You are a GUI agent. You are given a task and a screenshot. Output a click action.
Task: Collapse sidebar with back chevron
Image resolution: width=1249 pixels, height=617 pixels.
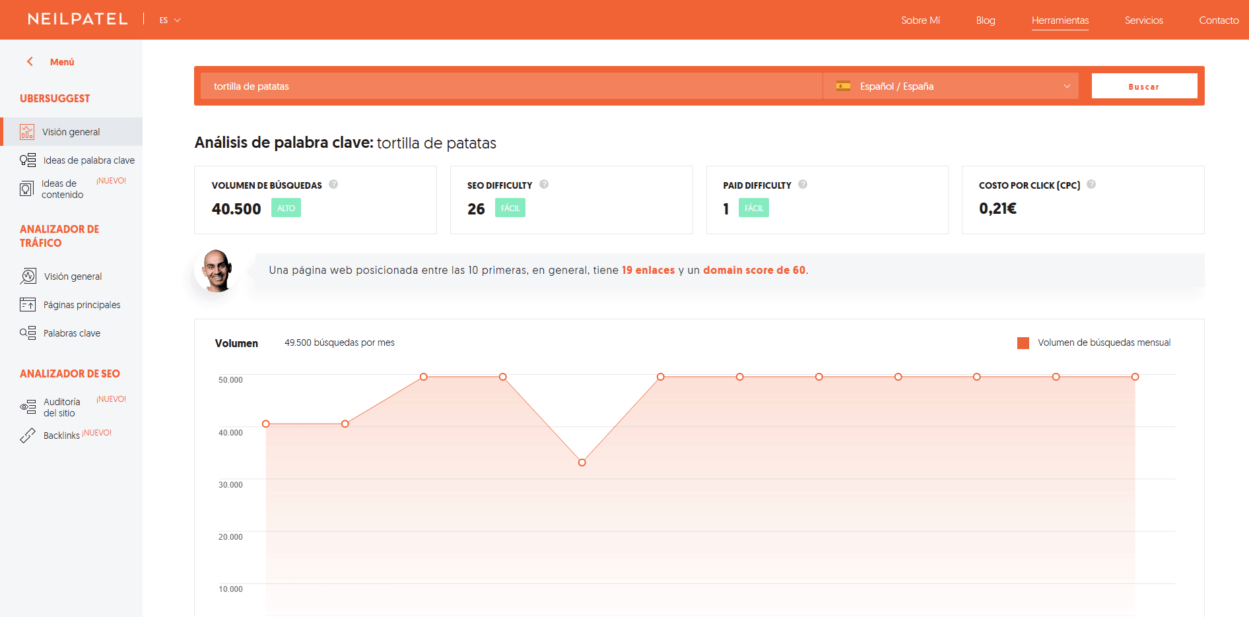[30, 61]
